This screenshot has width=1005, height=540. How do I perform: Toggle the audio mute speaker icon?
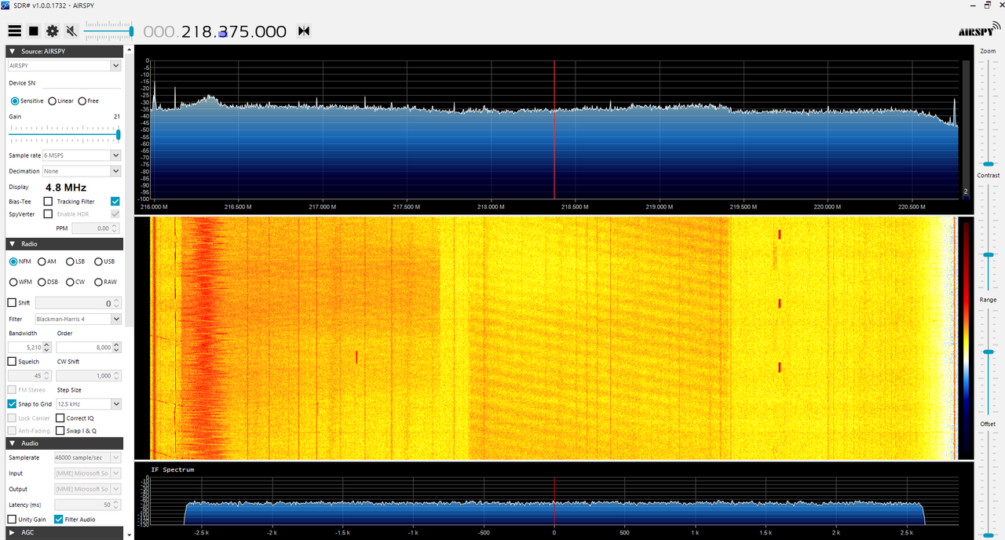[x=71, y=31]
